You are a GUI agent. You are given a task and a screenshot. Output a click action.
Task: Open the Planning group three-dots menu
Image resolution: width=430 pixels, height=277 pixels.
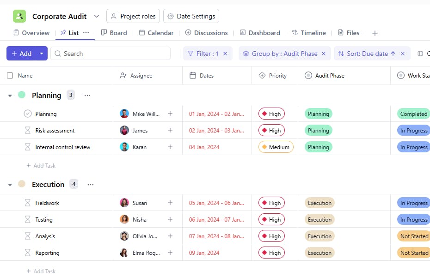pyautogui.click(x=87, y=95)
